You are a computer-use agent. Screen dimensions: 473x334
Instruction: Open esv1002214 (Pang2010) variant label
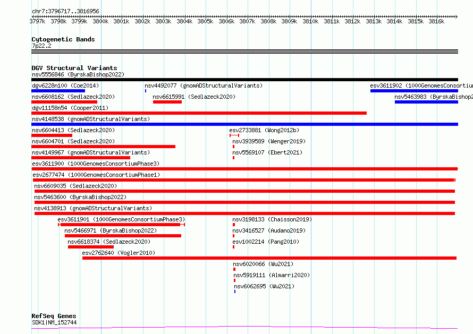(266, 242)
